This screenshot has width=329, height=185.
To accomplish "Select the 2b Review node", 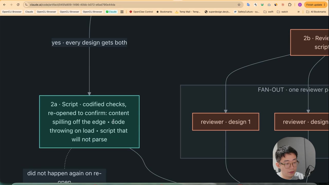I will click(x=310, y=42).
